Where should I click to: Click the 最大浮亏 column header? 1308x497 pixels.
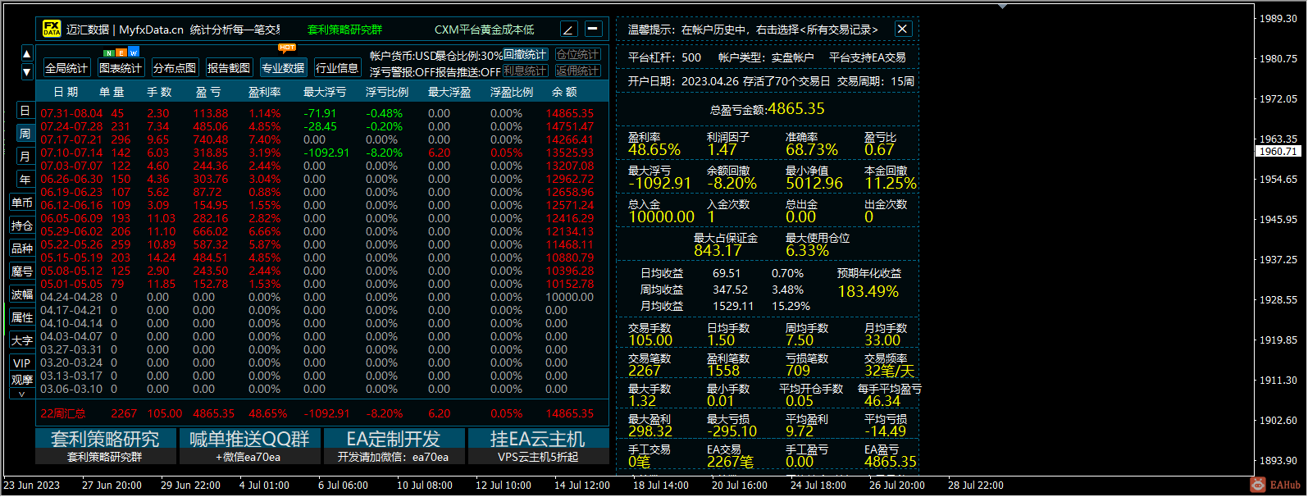pyautogui.click(x=325, y=92)
